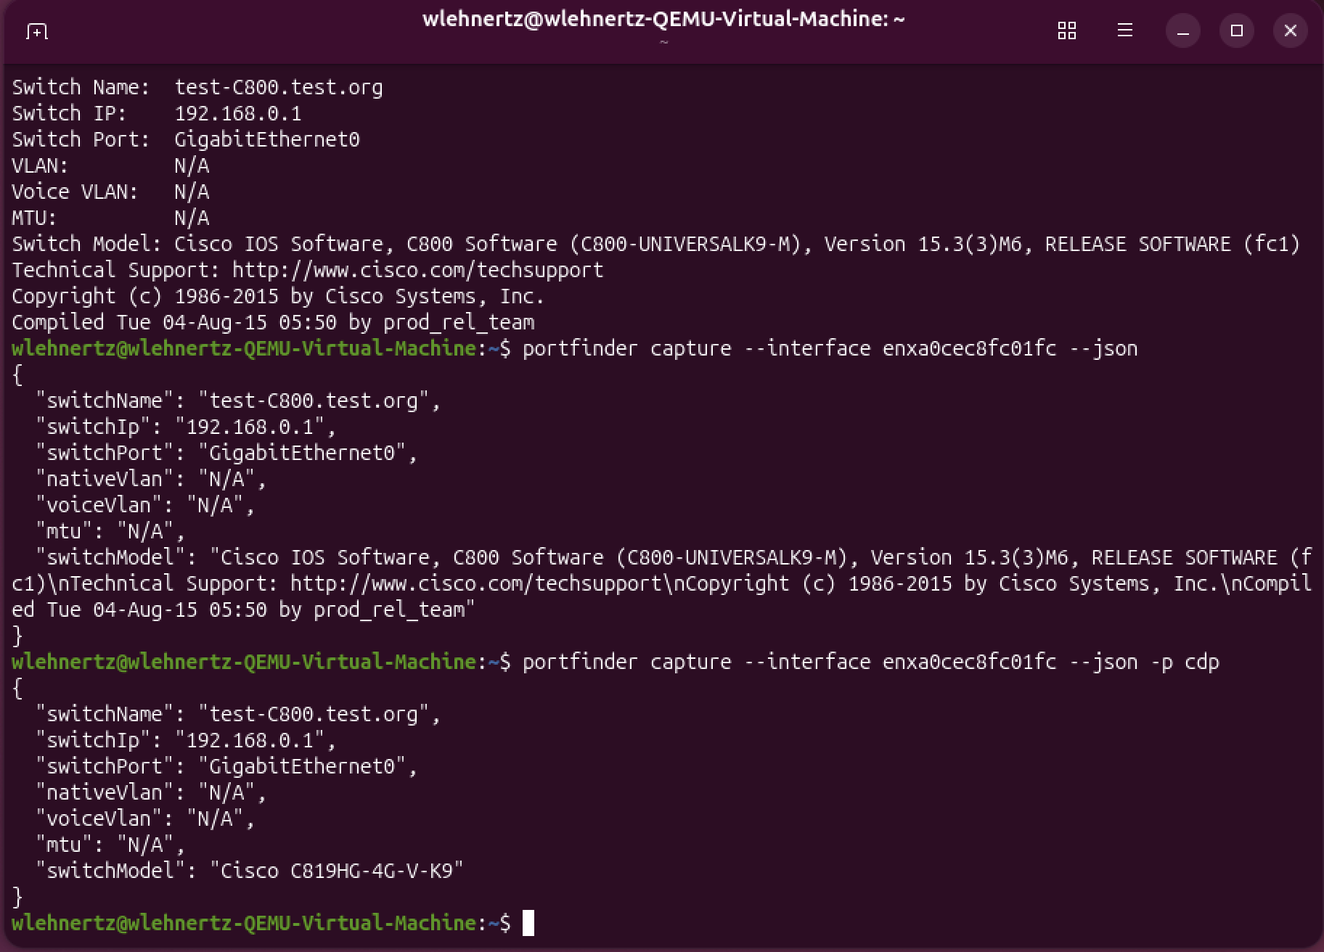Click the nativeVlan N/A JSON entry
This screenshot has width=1324, height=952.
pyautogui.click(x=150, y=478)
